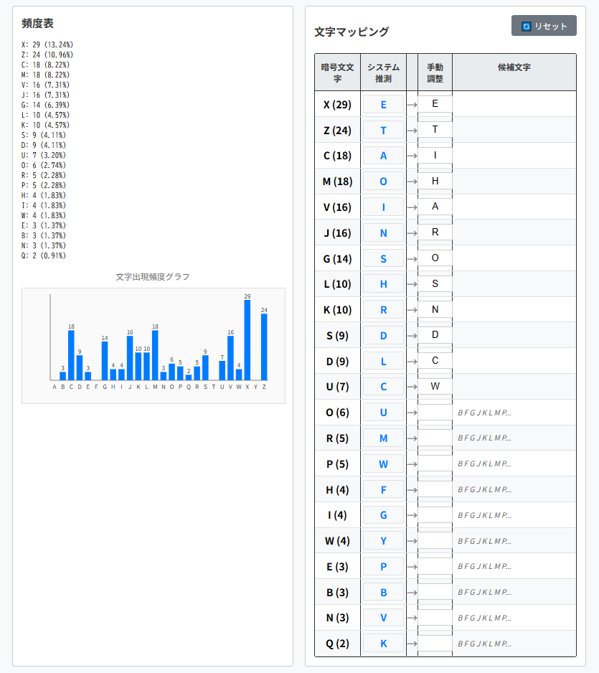Click candidate letter B in the Q (2) row
Image resolution: width=599 pixels, height=673 pixels.
coord(460,644)
